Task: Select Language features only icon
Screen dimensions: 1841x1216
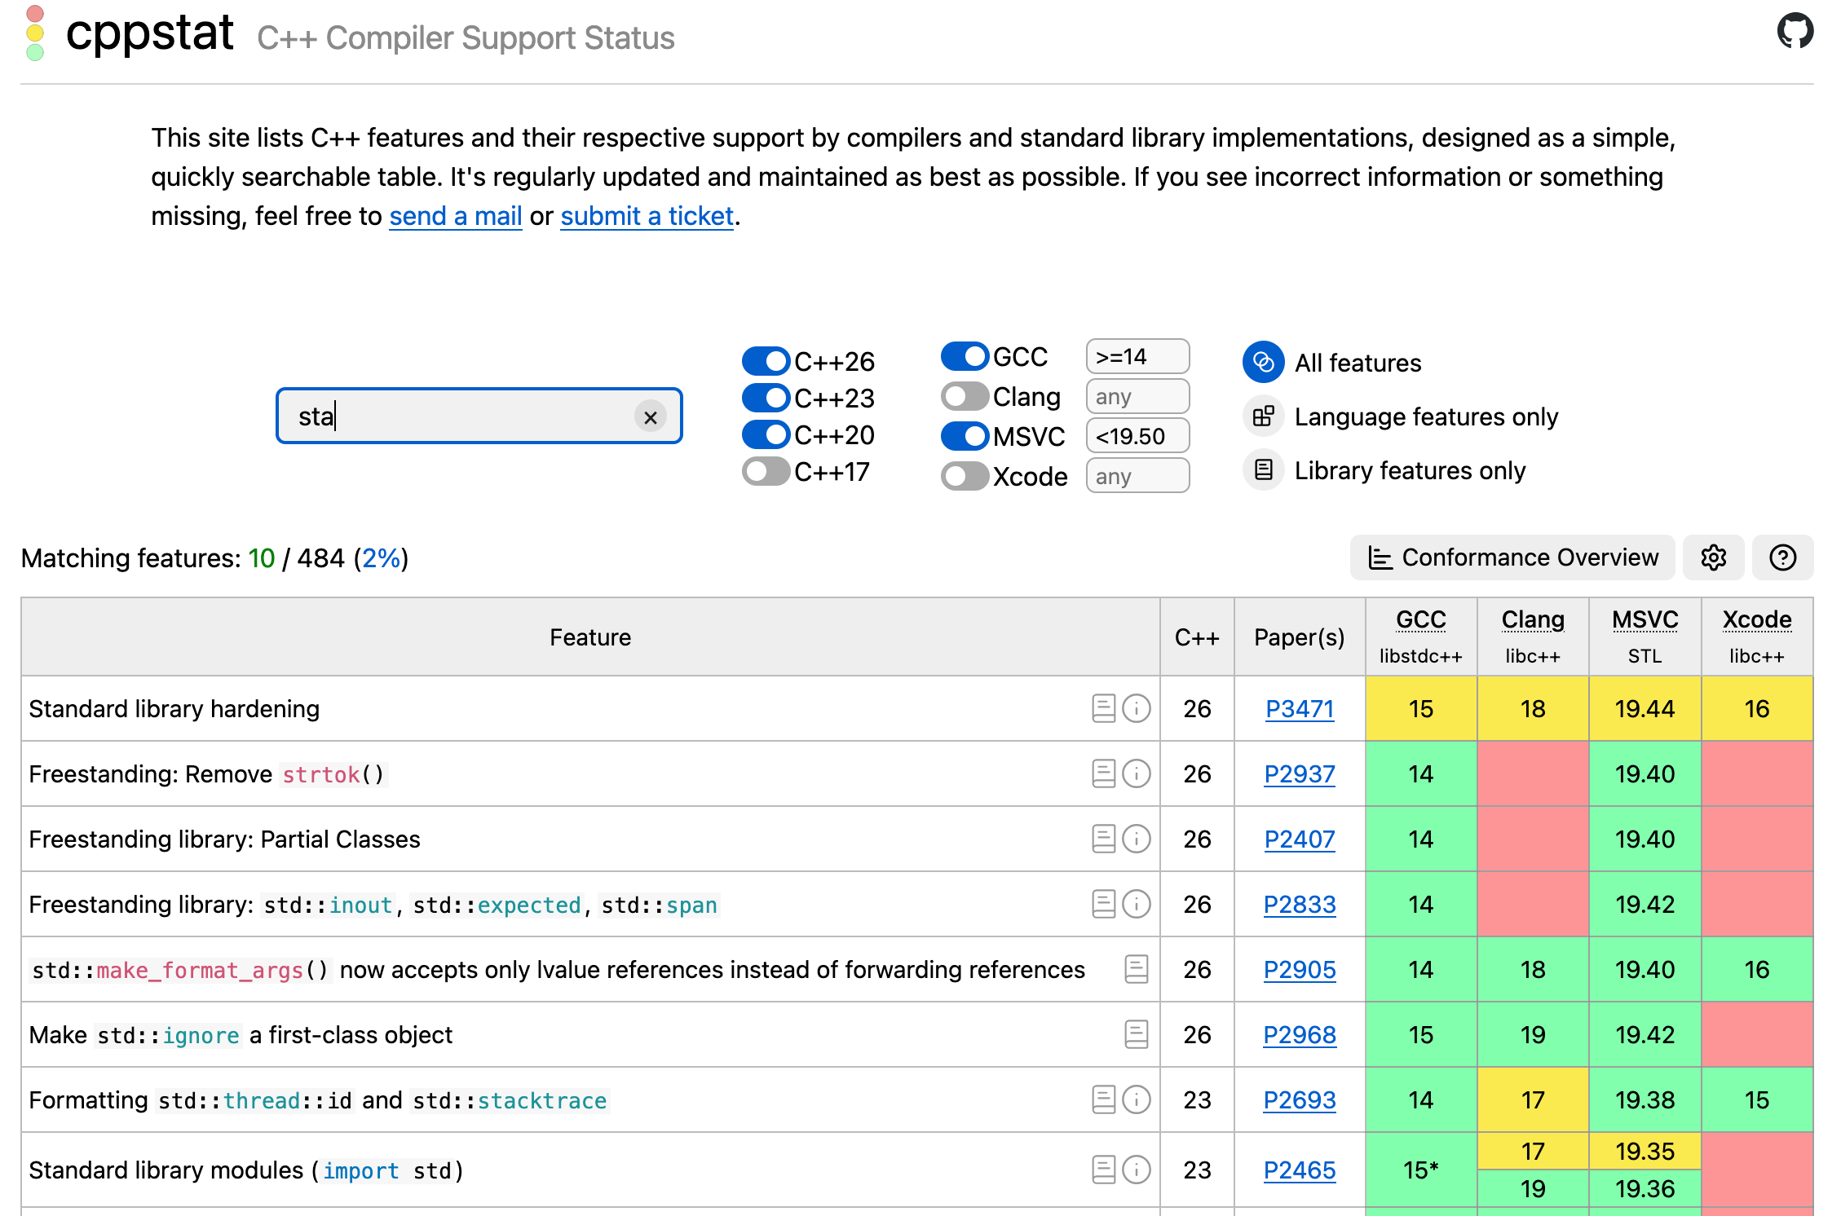Action: tap(1263, 416)
